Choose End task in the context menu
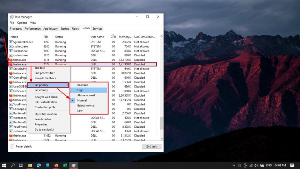Screen dimensions: 300x169 click(40, 68)
